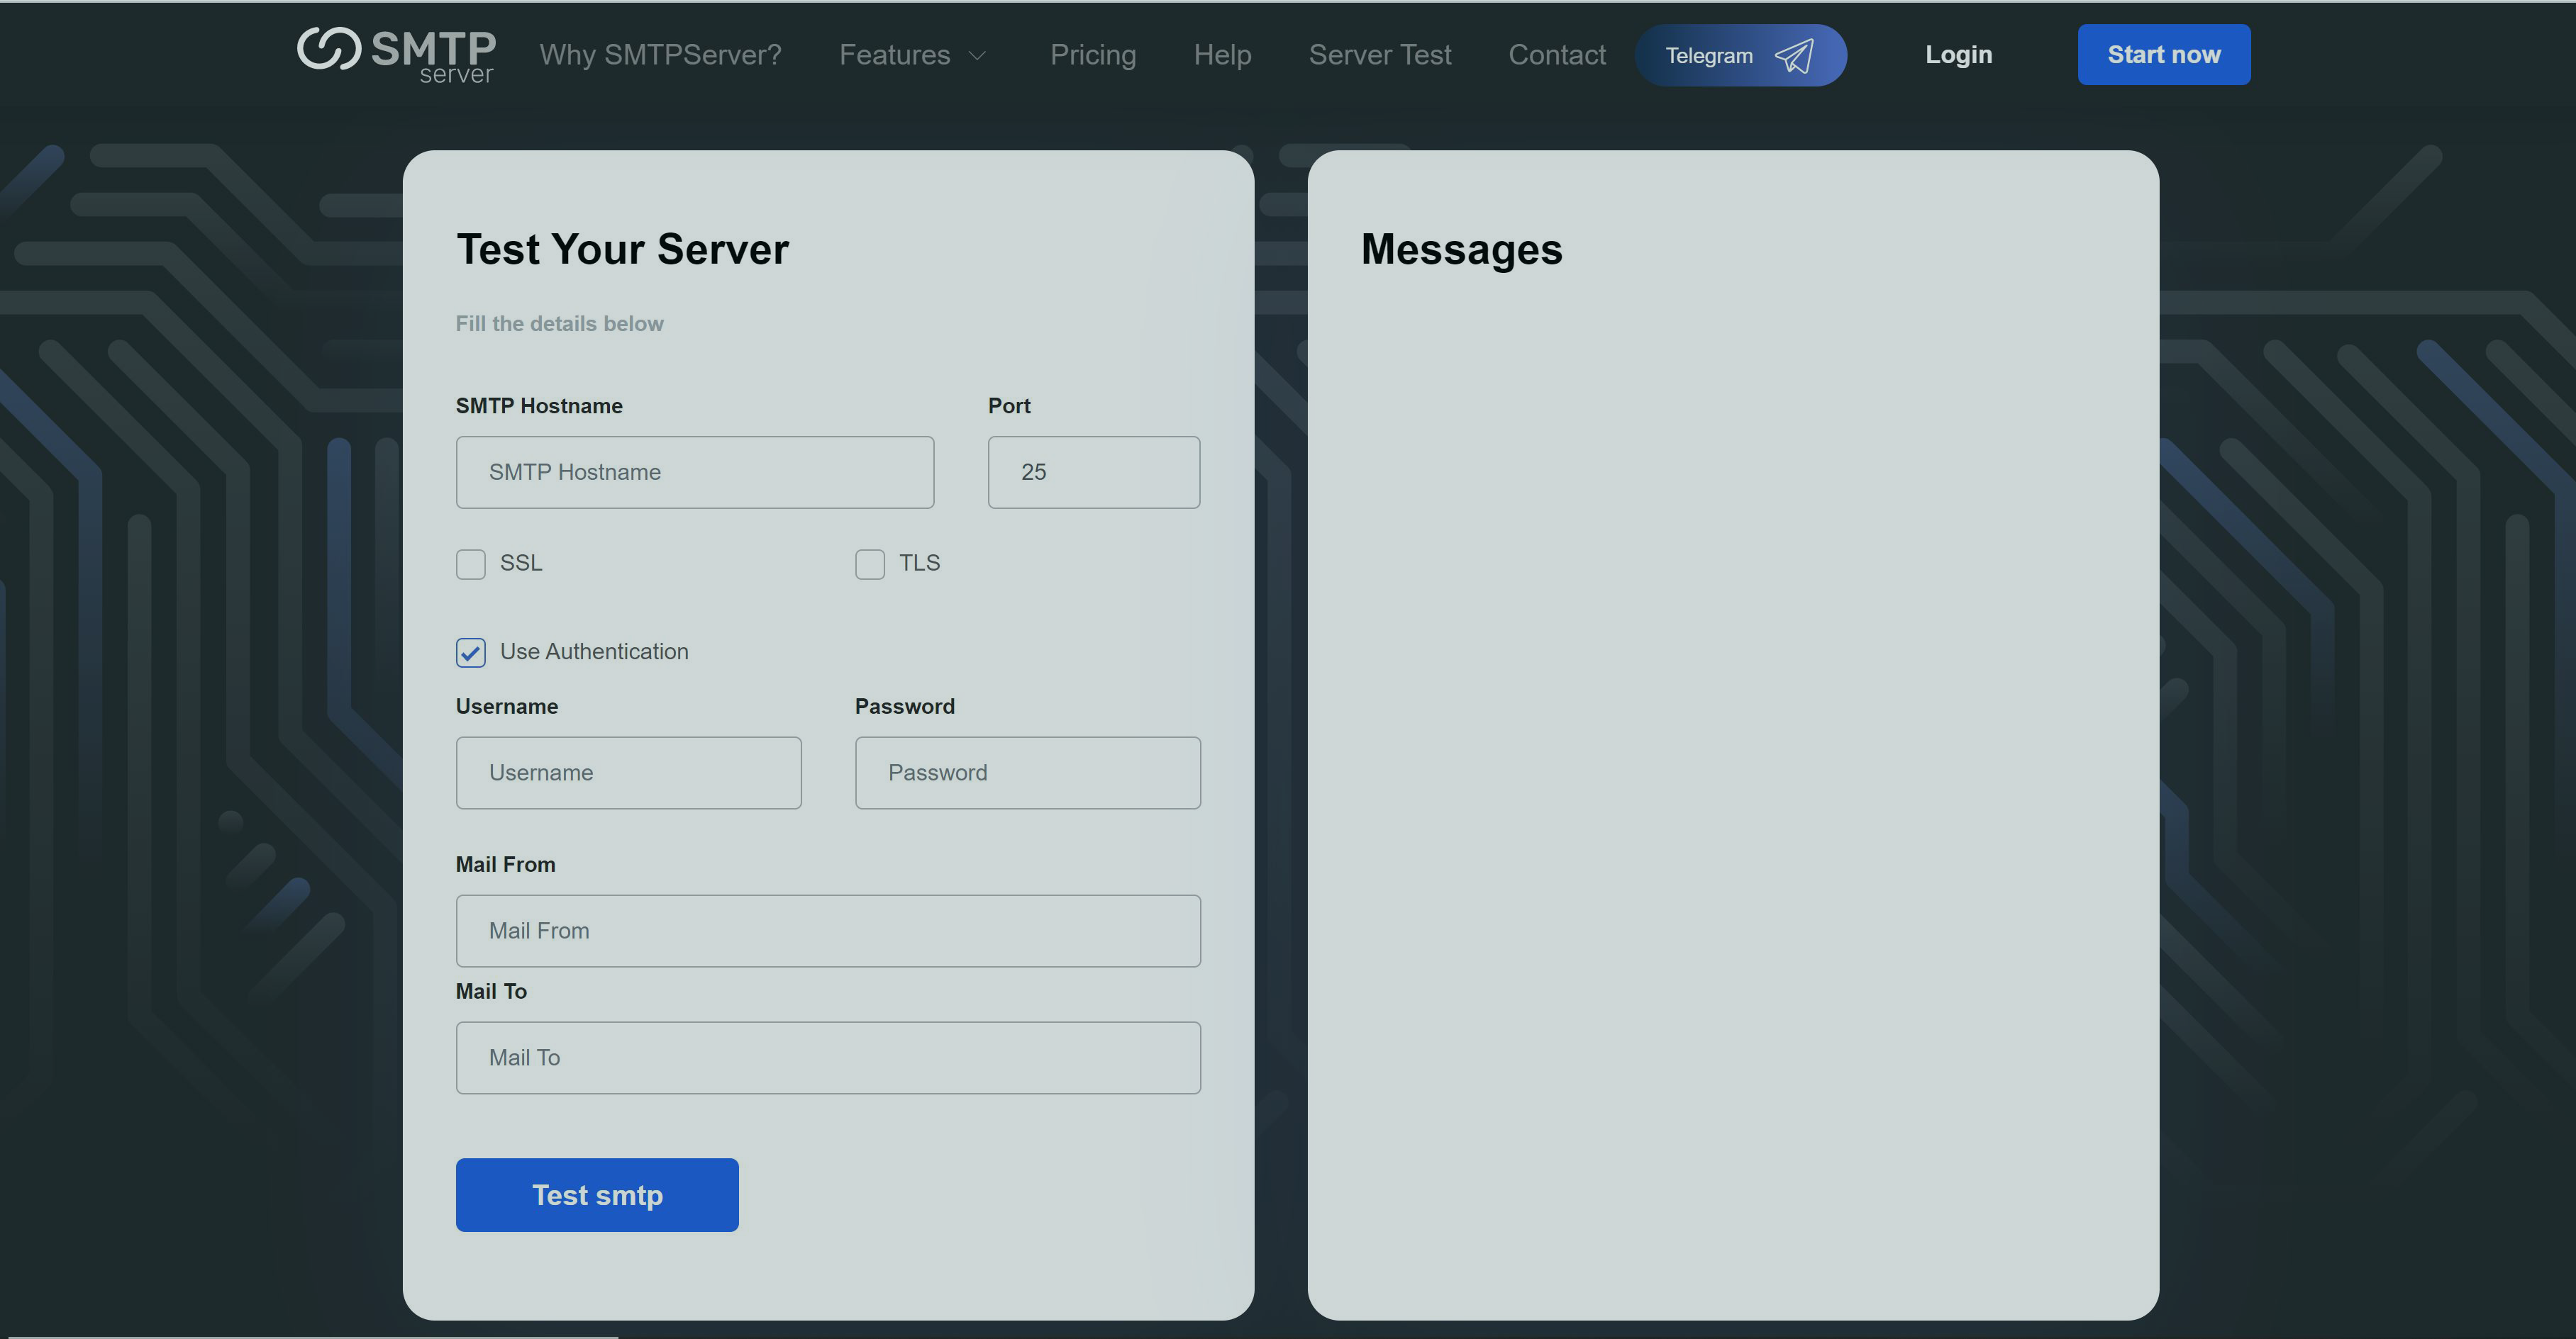This screenshot has width=2576, height=1339.
Task: Go to the Help page
Action: coord(1222,55)
